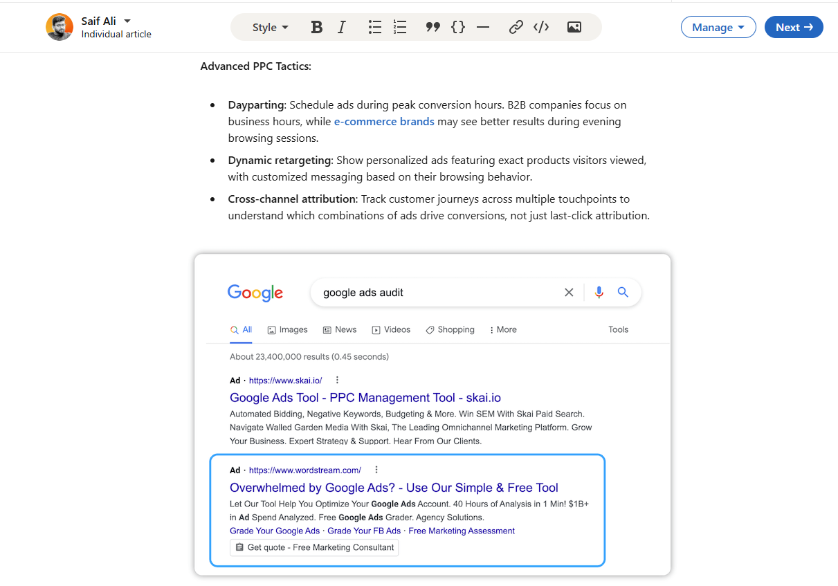Toggle bold formatting in the toolbar
The height and width of the screenshot is (586, 838).
click(317, 28)
